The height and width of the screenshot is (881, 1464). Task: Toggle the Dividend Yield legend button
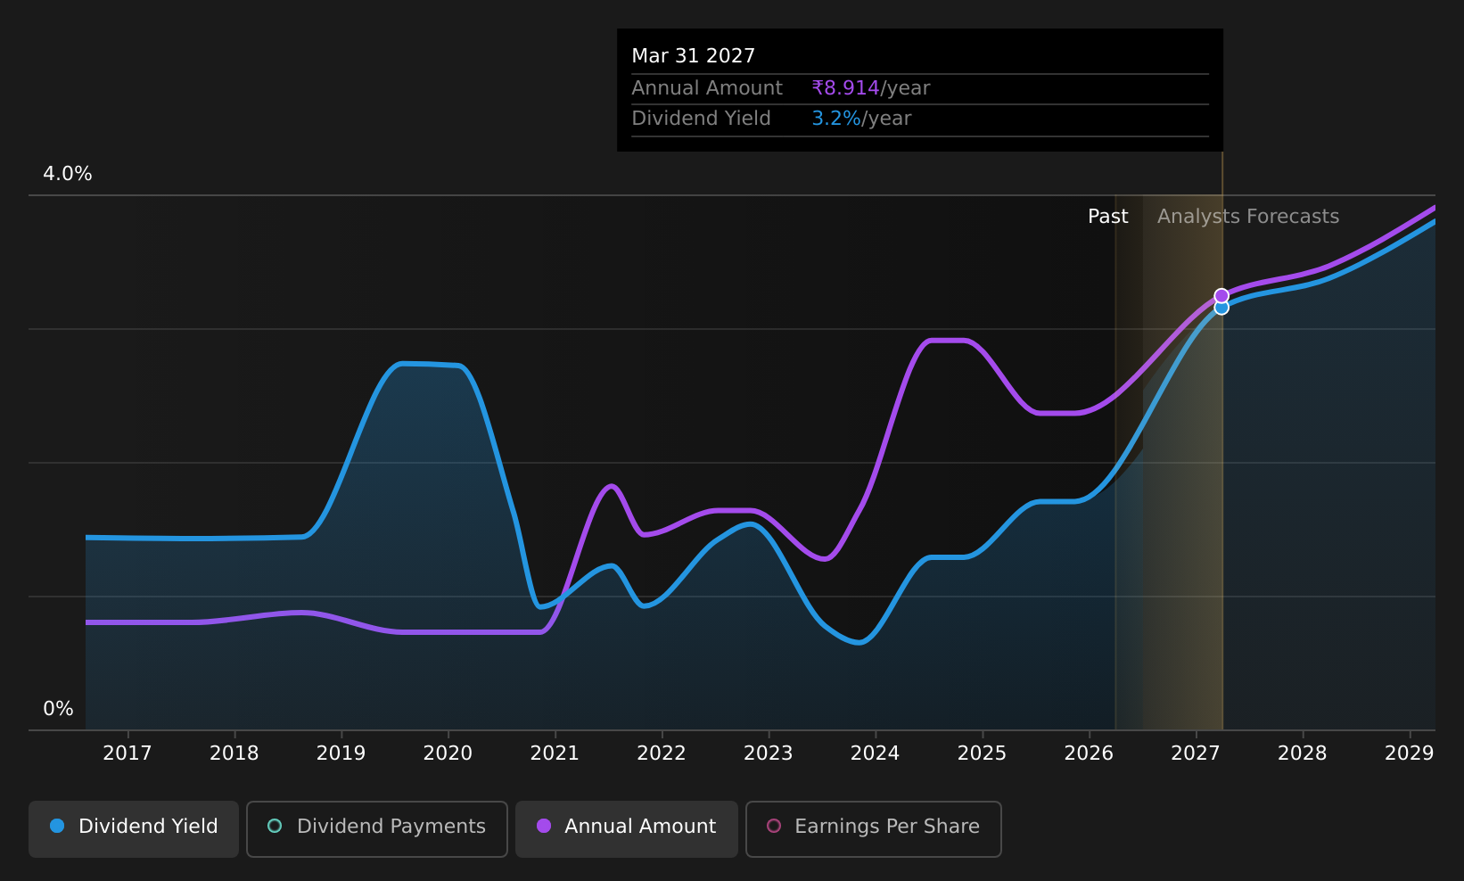134,828
